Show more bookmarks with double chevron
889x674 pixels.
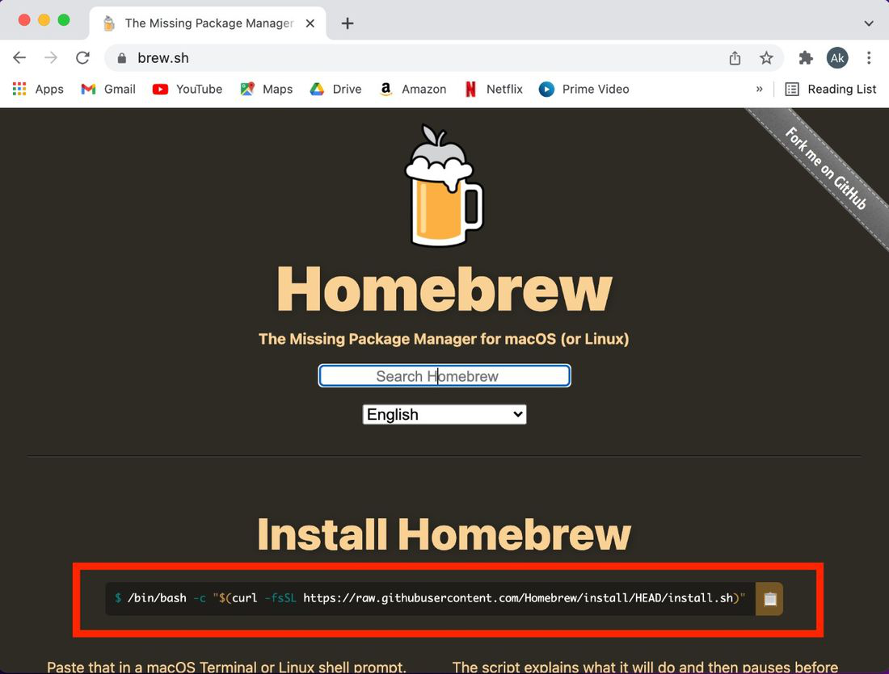(x=759, y=89)
